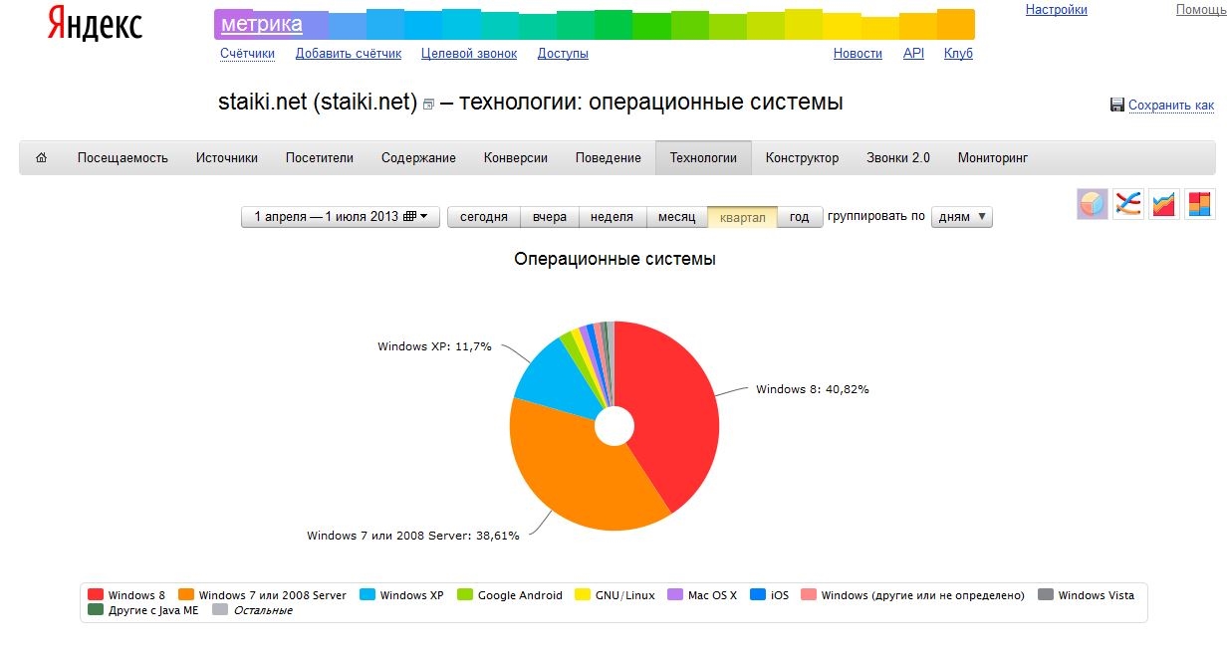Switch to the line chart view
Screen dimensions: 1227x656
coord(1128,204)
